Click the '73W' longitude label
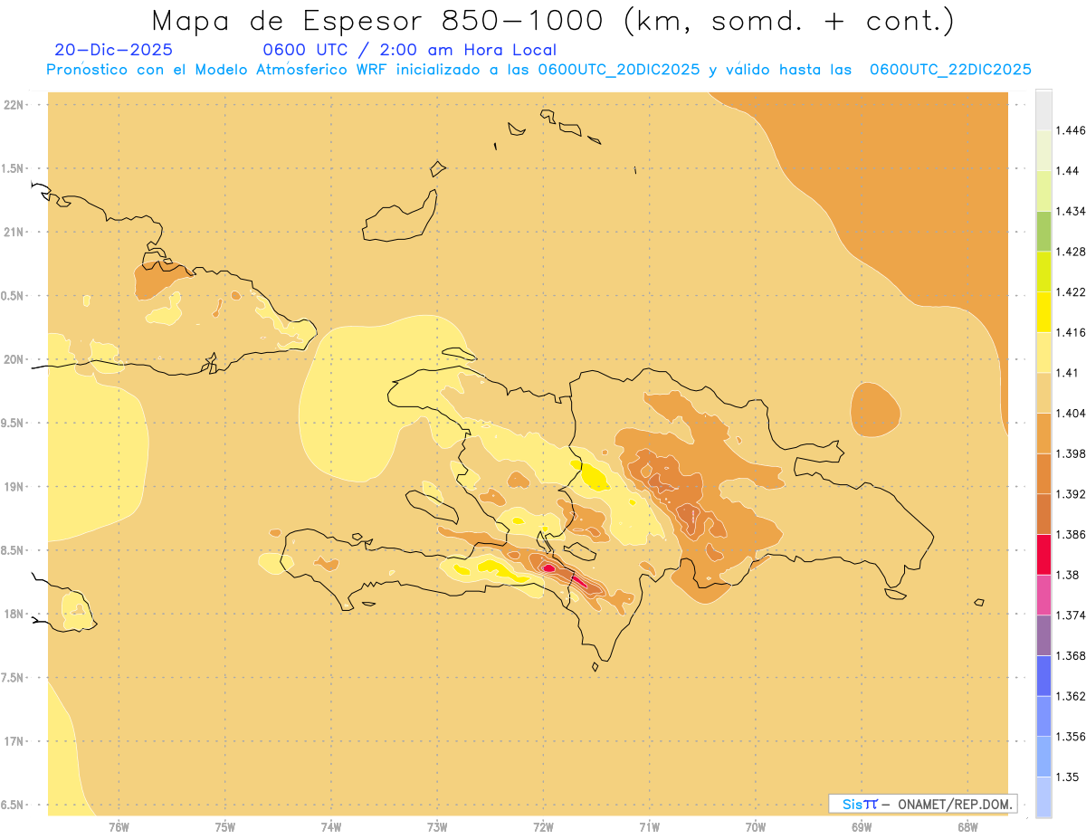Screen dimensions: 1086x839 coord(437,826)
